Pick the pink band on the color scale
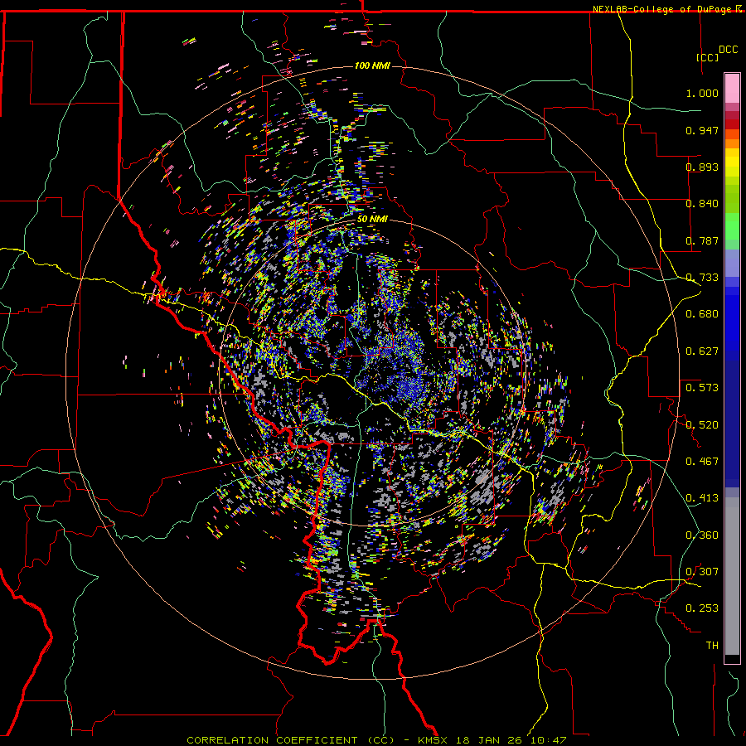 pos(732,89)
